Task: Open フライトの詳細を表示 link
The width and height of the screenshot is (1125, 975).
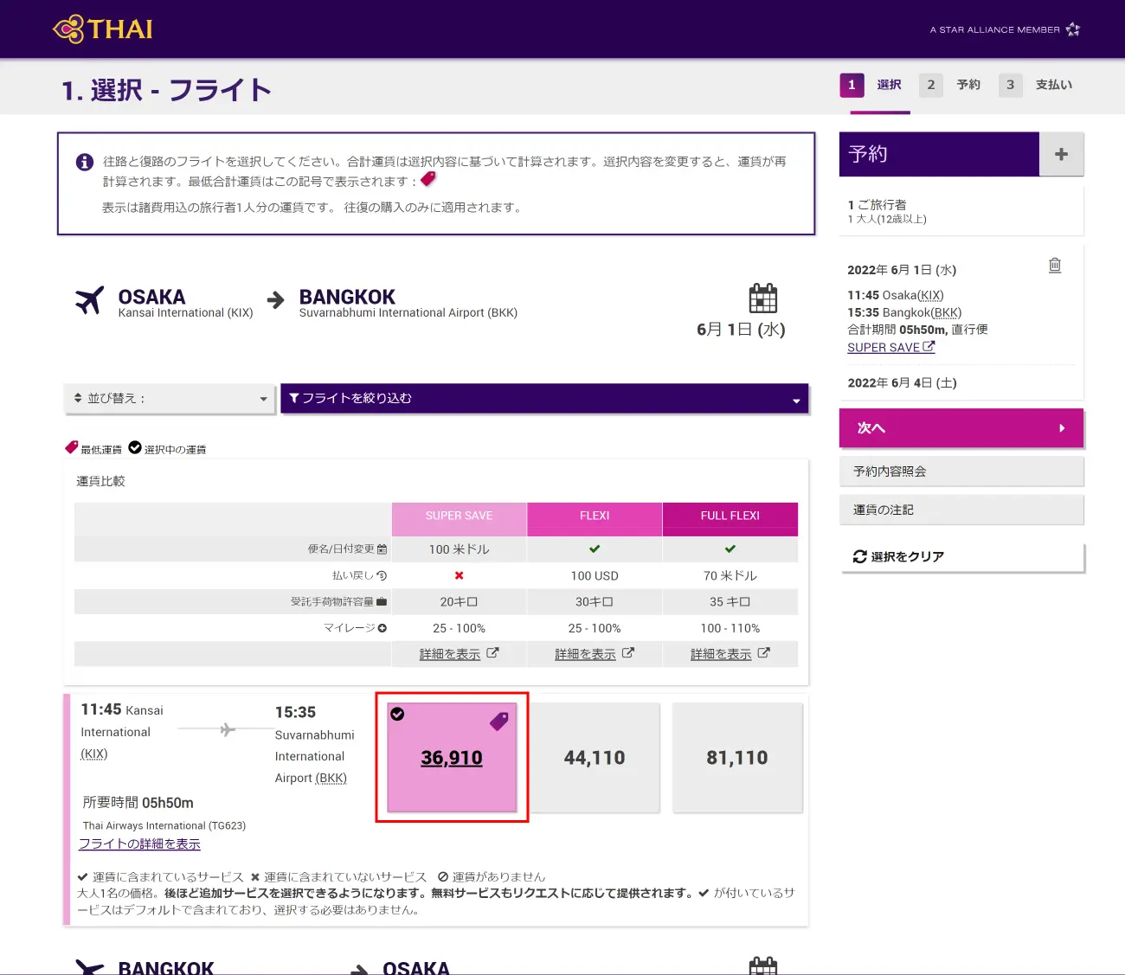Action: (x=139, y=844)
